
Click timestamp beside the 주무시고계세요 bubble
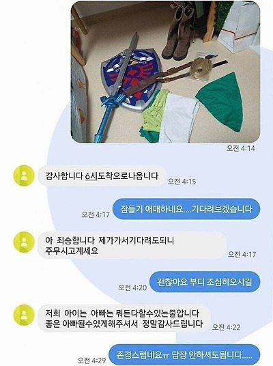pos(242,254)
